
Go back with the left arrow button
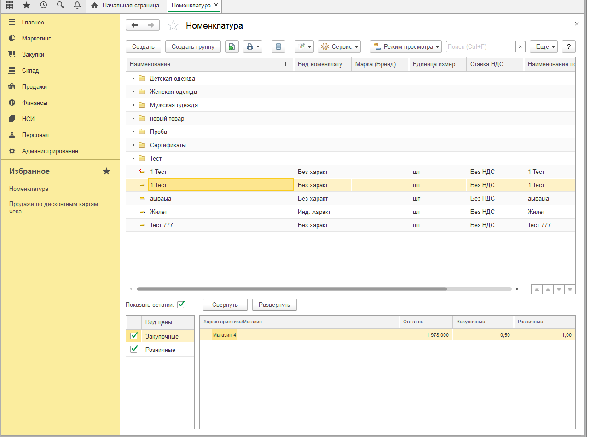(134, 25)
